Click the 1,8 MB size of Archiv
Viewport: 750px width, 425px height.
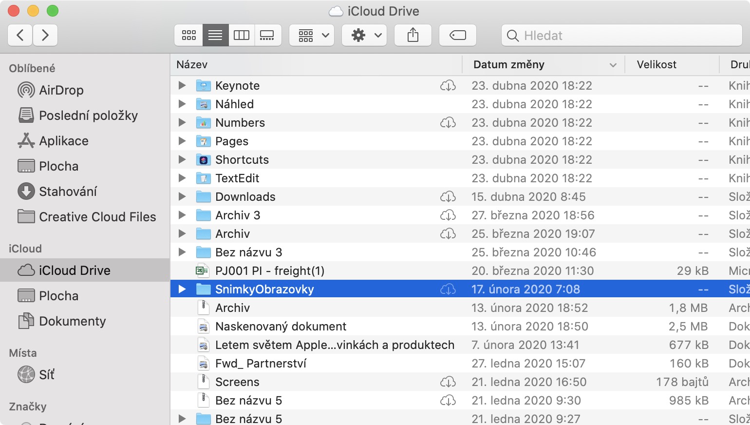pyautogui.click(x=688, y=308)
